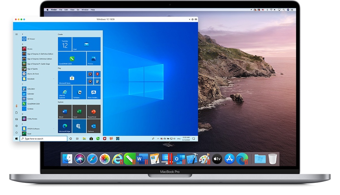Open the Window menu in macOS menu bar

85,9
